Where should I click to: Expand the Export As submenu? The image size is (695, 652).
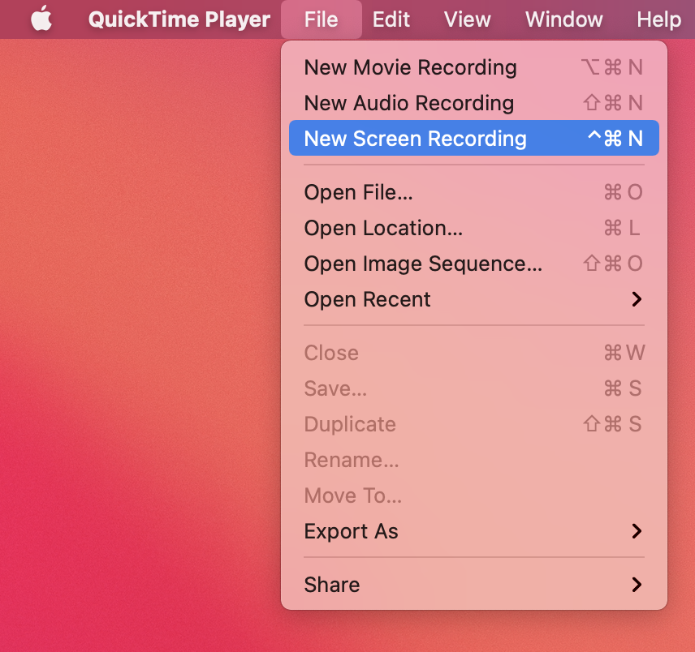(x=351, y=531)
